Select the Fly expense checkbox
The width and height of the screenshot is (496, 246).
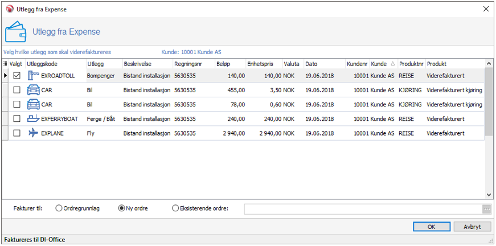tap(17, 133)
